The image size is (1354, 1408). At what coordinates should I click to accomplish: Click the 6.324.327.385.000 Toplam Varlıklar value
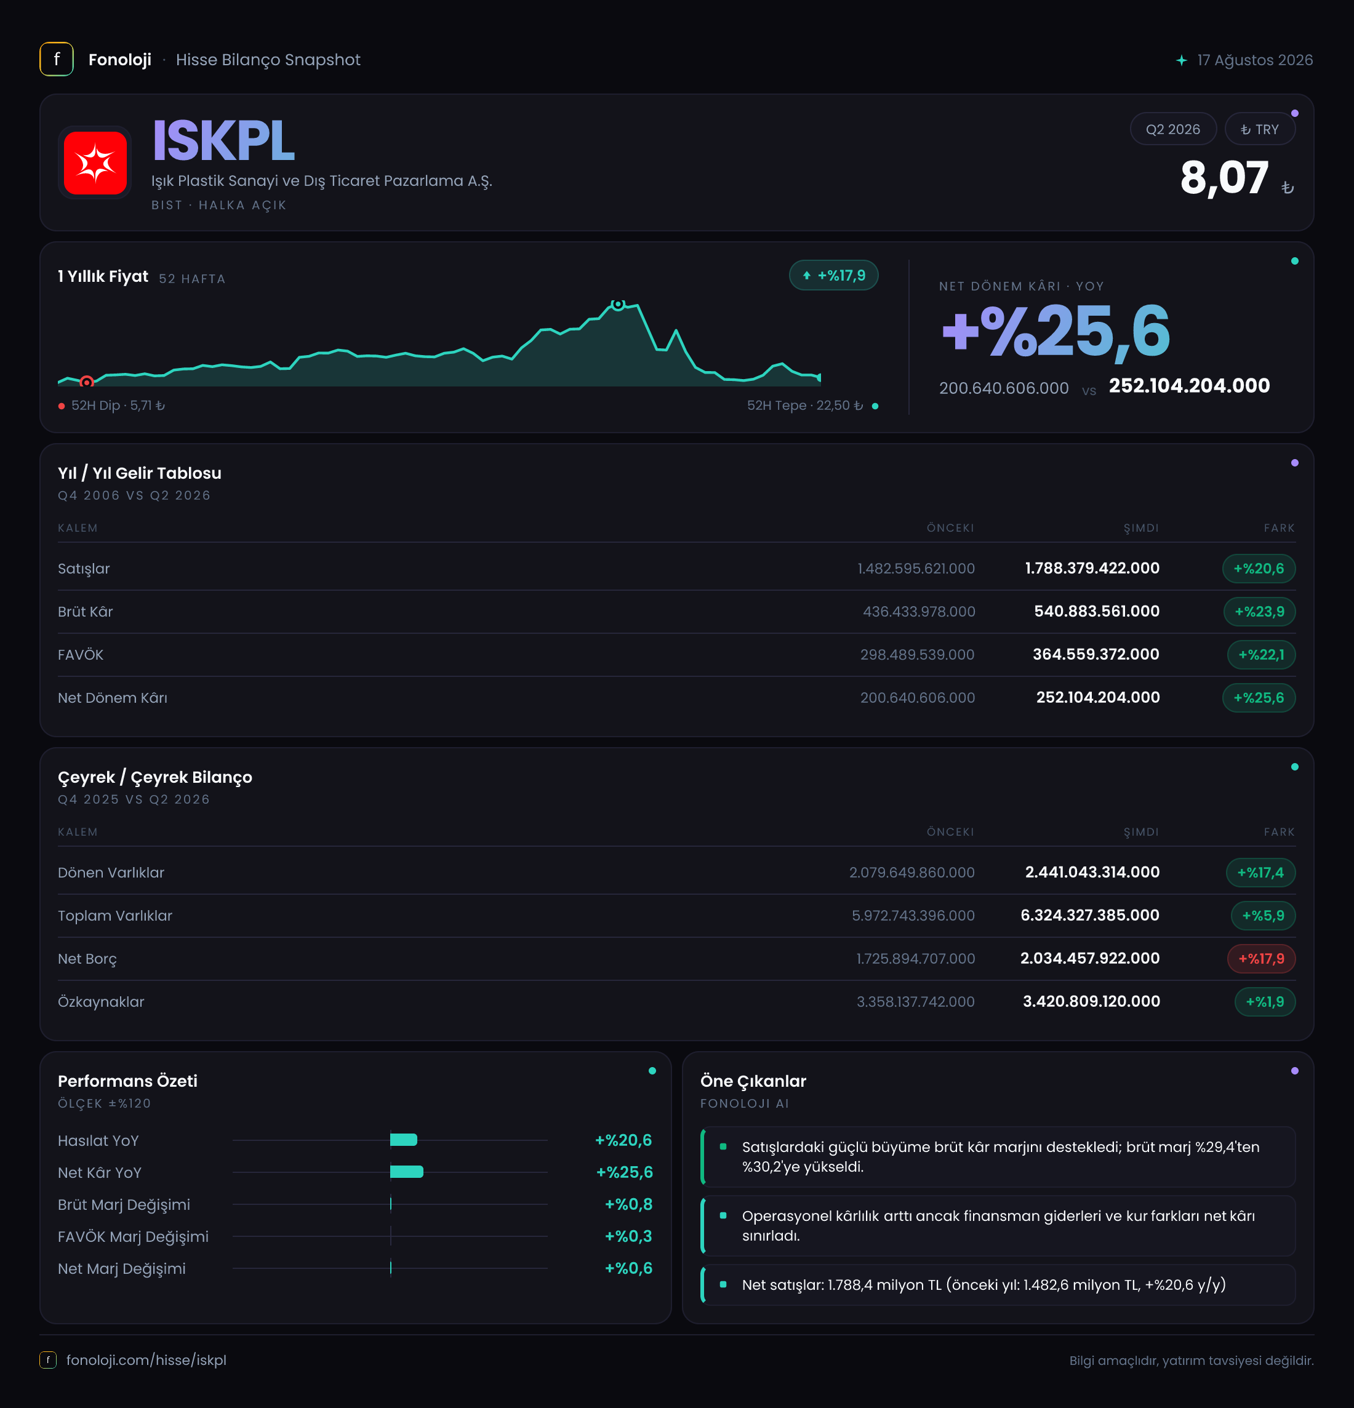click(x=1090, y=915)
